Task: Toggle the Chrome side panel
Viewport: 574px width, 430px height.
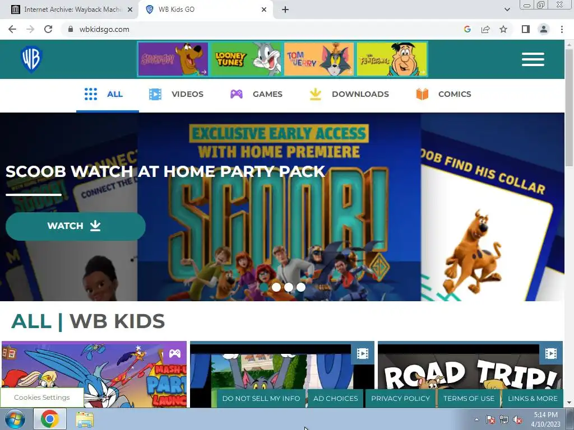Action: click(x=526, y=29)
